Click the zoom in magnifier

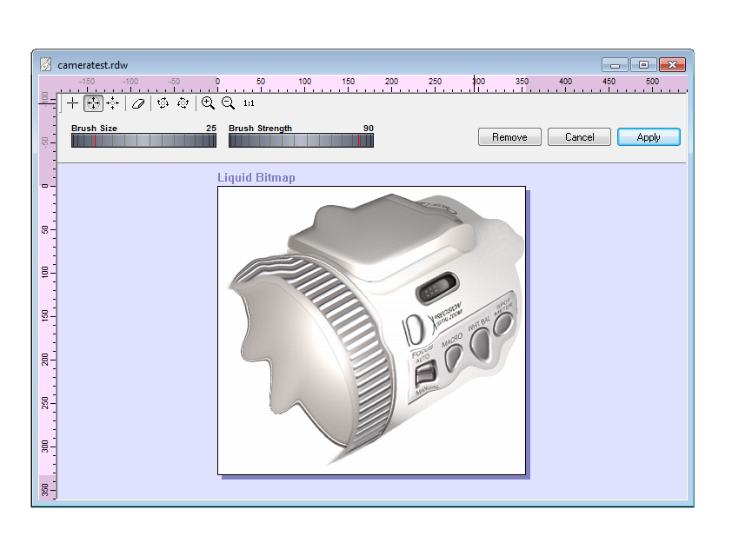click(208, 103)
